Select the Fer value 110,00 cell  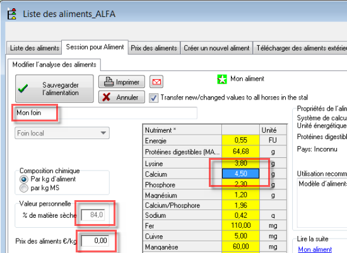point(240,225)
